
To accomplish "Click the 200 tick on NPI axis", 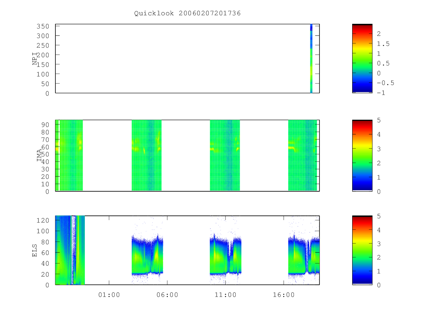I will click(43, 55).
